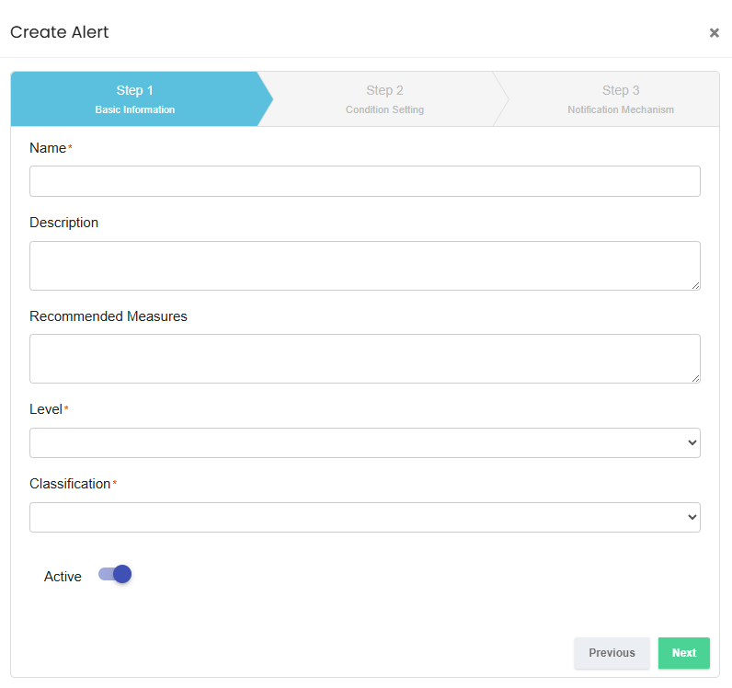Close the Create Alert dialog
Image resolution: width=732 pixels, height=688 pixels.
(714, 33)
